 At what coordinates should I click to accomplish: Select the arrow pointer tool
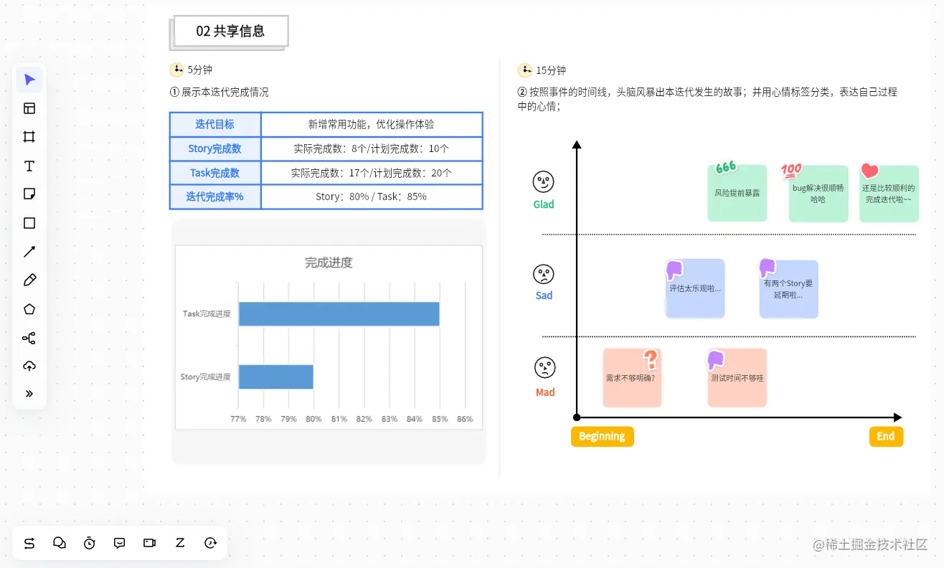point(29,80)
